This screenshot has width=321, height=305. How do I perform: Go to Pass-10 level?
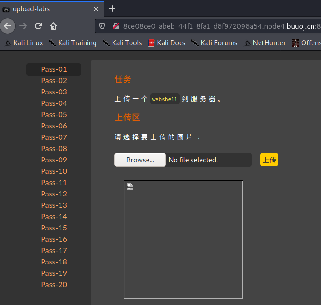pyautogui.click(x=54, y=171)
